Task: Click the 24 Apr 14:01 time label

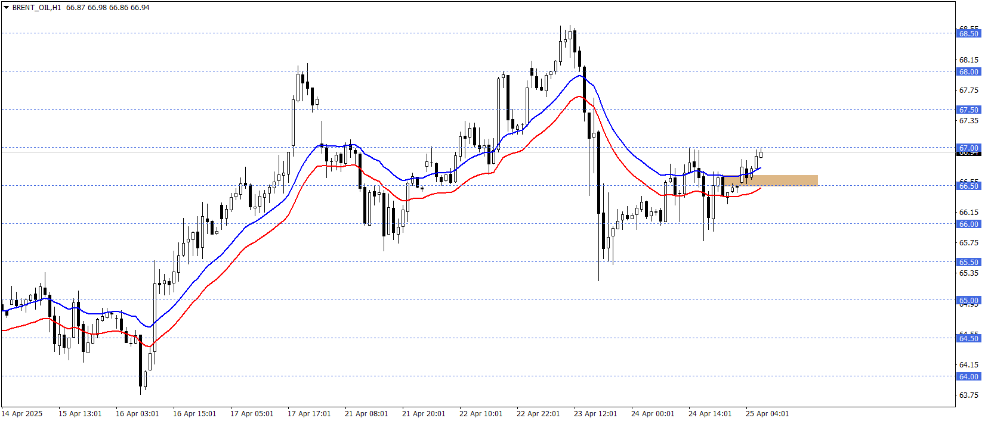Action: pyautogui.click(x=710, y=413)
